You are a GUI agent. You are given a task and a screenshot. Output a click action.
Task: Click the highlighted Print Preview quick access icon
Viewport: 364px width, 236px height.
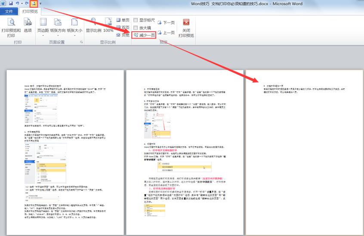click(x=34, y=3)
